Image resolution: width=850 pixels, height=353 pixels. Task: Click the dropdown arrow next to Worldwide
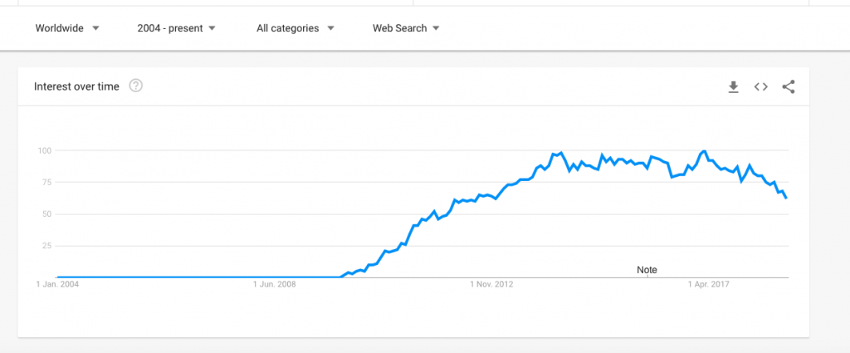pyautogui.click(x=96, y=28)
